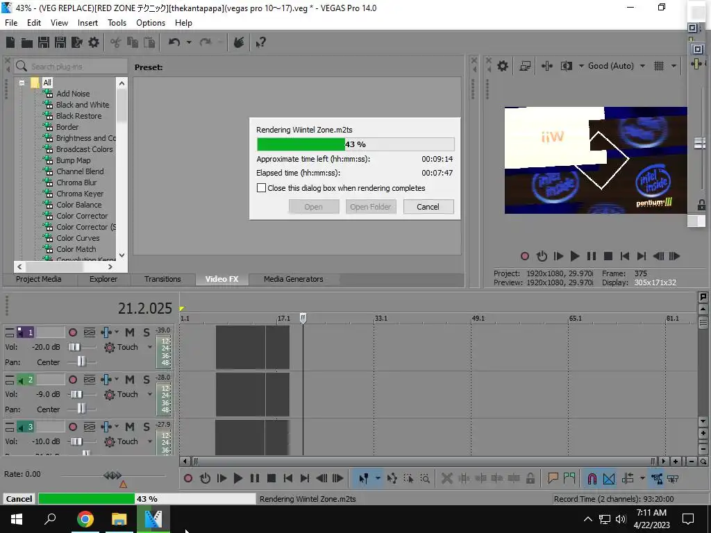This screenshot has width=711, height=533.
Task: Open the track FX dropdown arrow on track 1
Action: coord(117,332)
